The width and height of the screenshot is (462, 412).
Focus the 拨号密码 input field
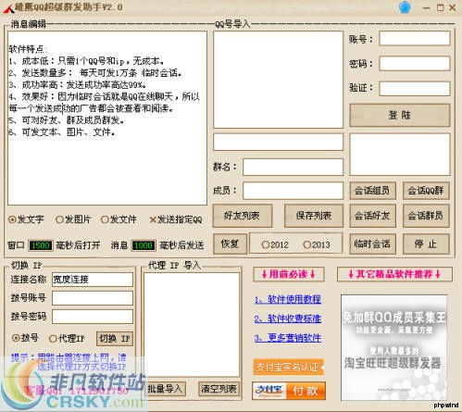pos(93,317)
